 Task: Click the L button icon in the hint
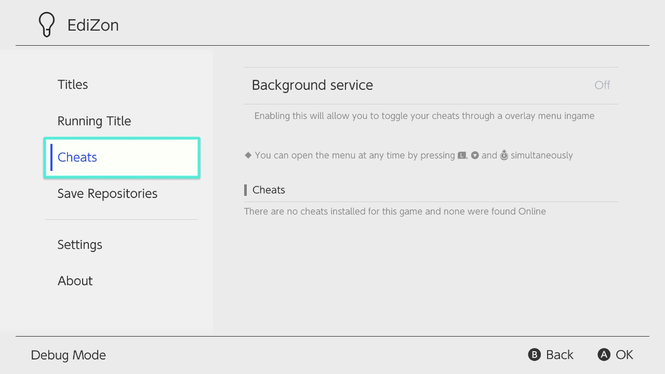tap(462, 155)
